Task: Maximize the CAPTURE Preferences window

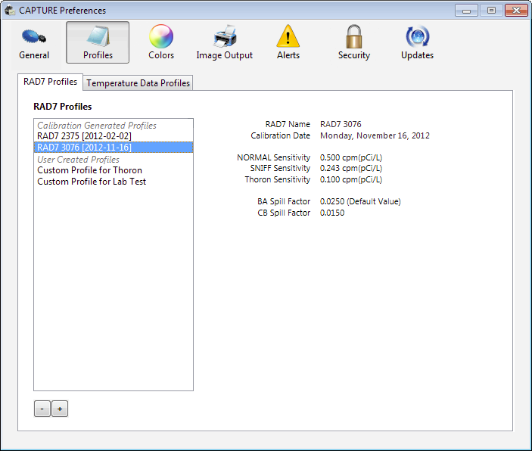Action: pyautogui.click(x=491, y=11)
